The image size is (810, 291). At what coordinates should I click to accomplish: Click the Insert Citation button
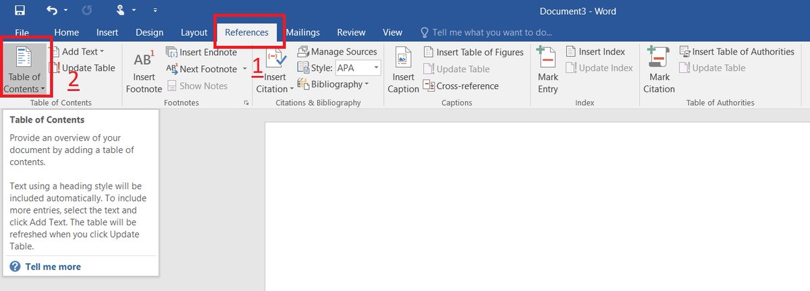tap(275, 69)
